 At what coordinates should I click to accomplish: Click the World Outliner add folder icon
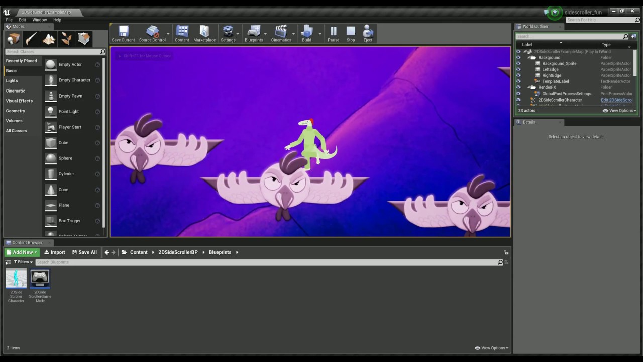tap(633, 36)
